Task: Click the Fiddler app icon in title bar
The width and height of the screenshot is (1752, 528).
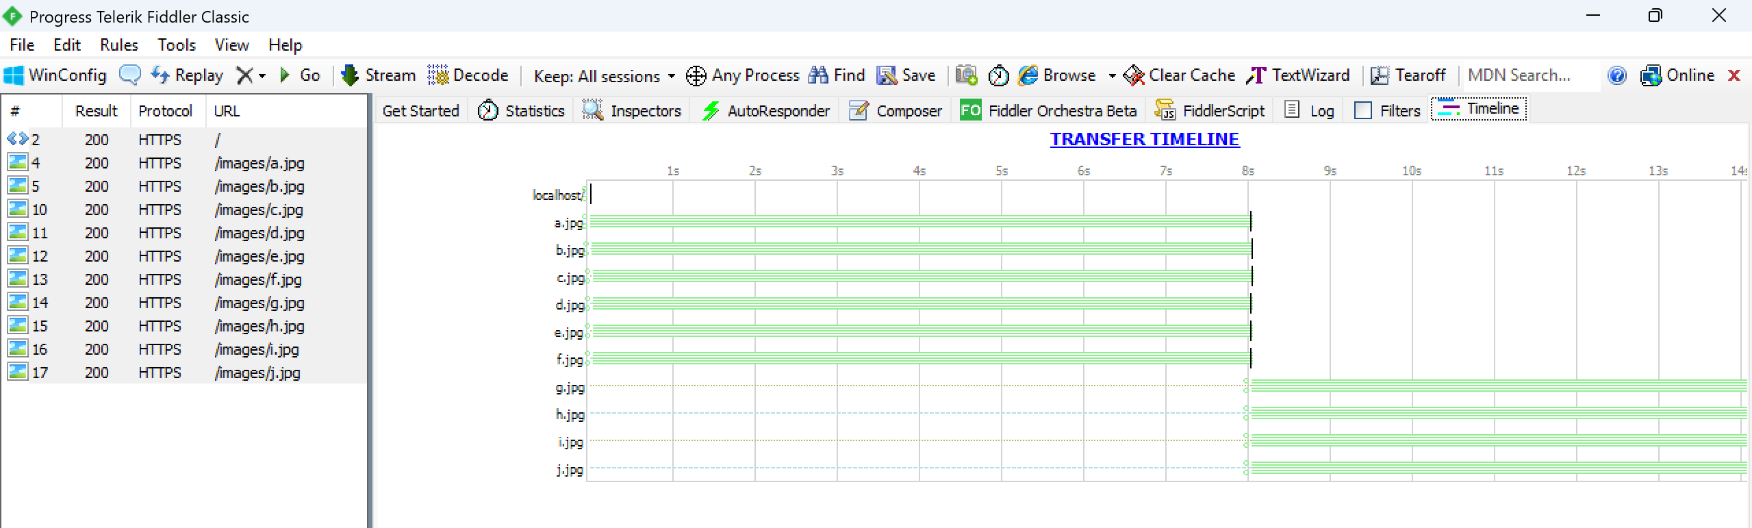Action: (12, 16)
